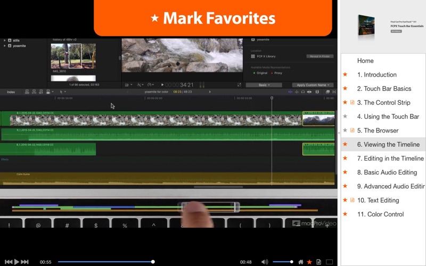Image resolution: width=426 pixels, height=266 pixels.
Task: Open the viewer clip appearance dropdown
Action: pos(128,85)
